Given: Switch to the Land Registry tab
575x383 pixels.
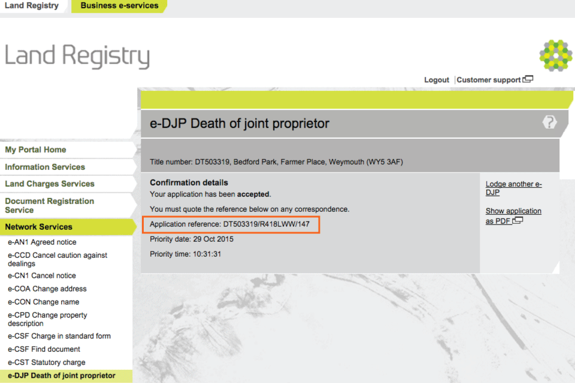Looking at the screenshot, I should [32, 6].
